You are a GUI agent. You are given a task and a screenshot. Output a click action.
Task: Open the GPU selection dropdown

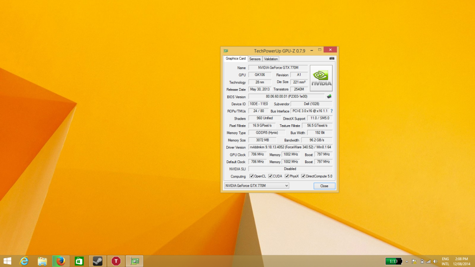(x=256, y=185)
